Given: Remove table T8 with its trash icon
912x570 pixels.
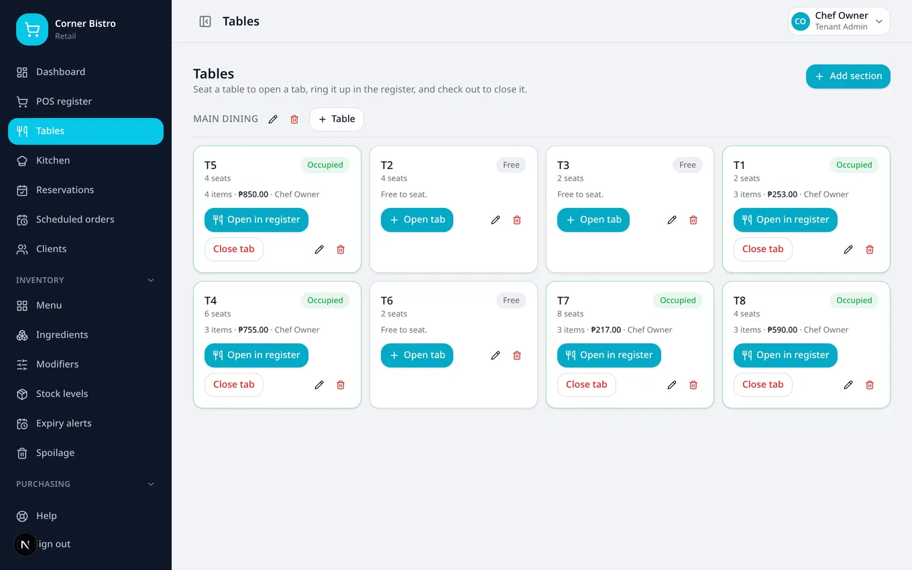Looking at the screenshot, I should [870, 385].
